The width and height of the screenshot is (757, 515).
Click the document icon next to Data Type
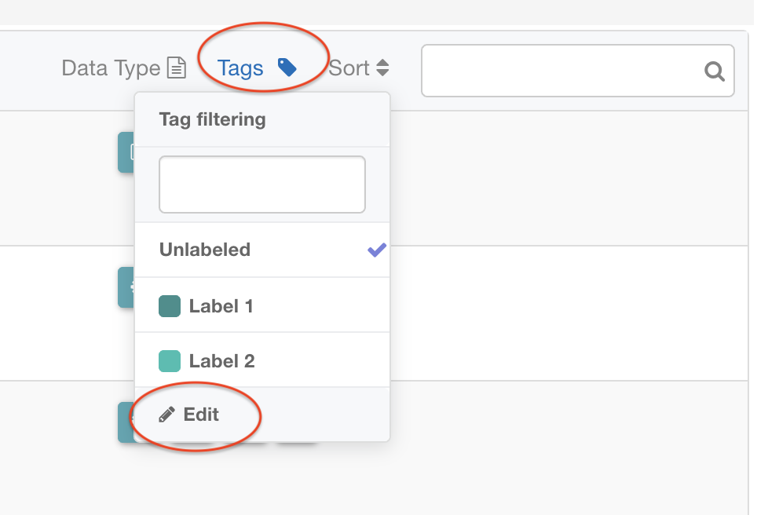coord(177,68)
